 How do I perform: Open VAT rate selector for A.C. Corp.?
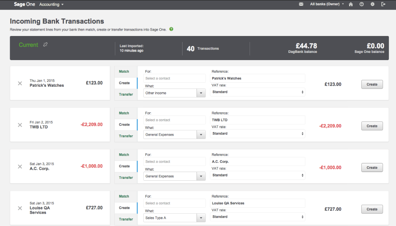coord(258,175)
